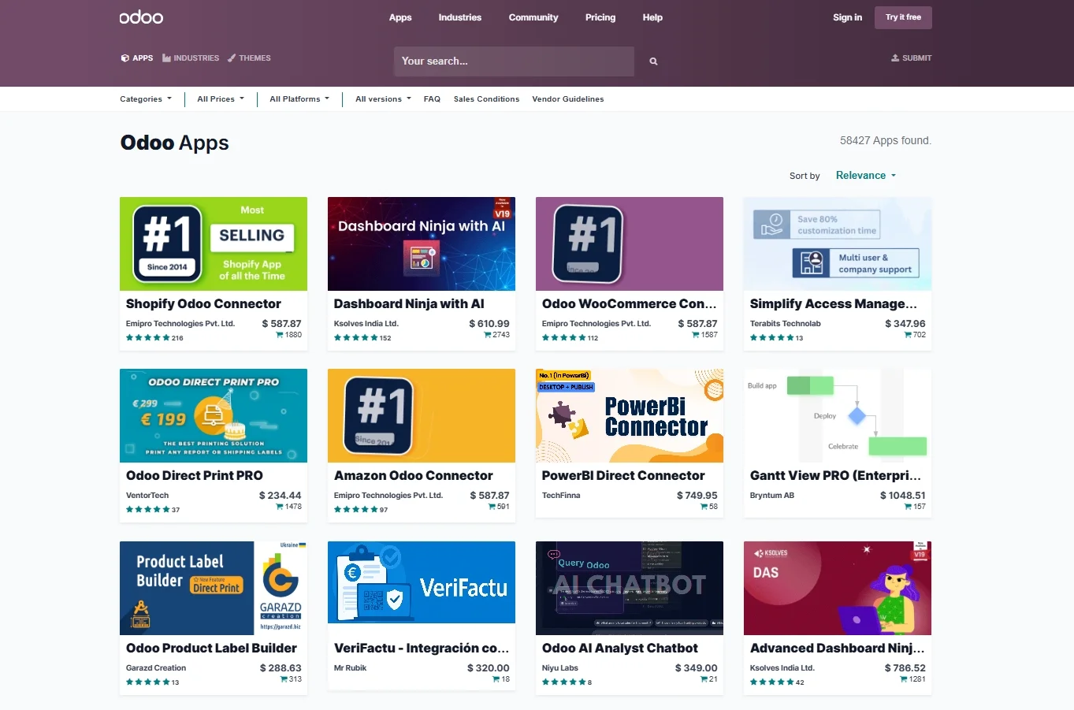Open the All Prices filter dropdown
This screenshot has width=1074, height=710.
[221, 99]
